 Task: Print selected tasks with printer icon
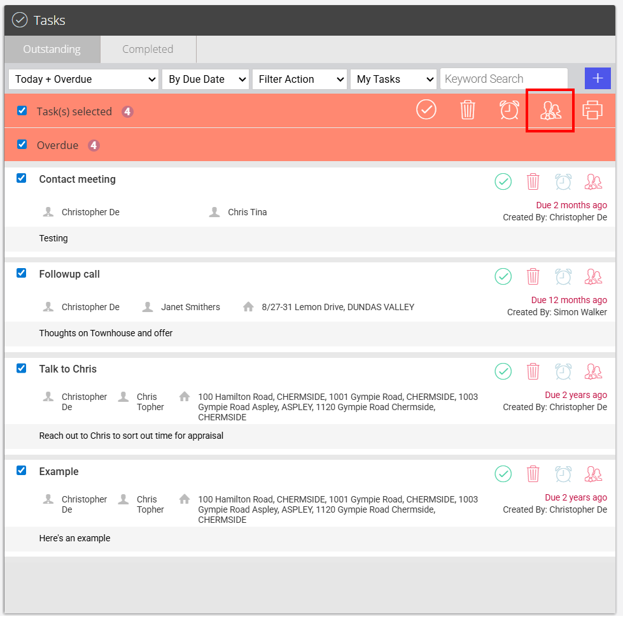point(592,110)
